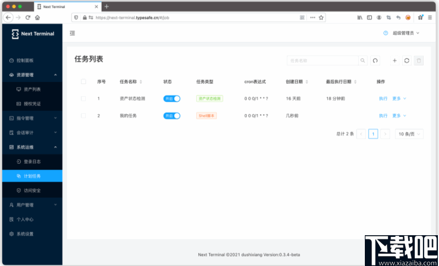The height and width of the screenshot is (266, 439).
Task: Open Firefox library icon
Action: coord(360,18)
